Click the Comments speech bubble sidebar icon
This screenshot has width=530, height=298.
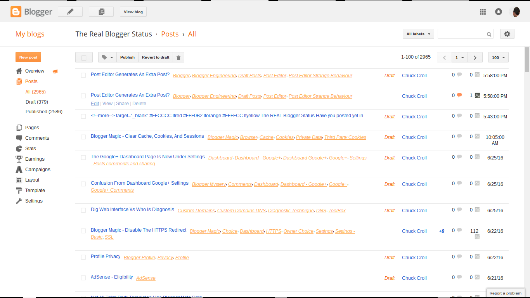tap(19, 138)
